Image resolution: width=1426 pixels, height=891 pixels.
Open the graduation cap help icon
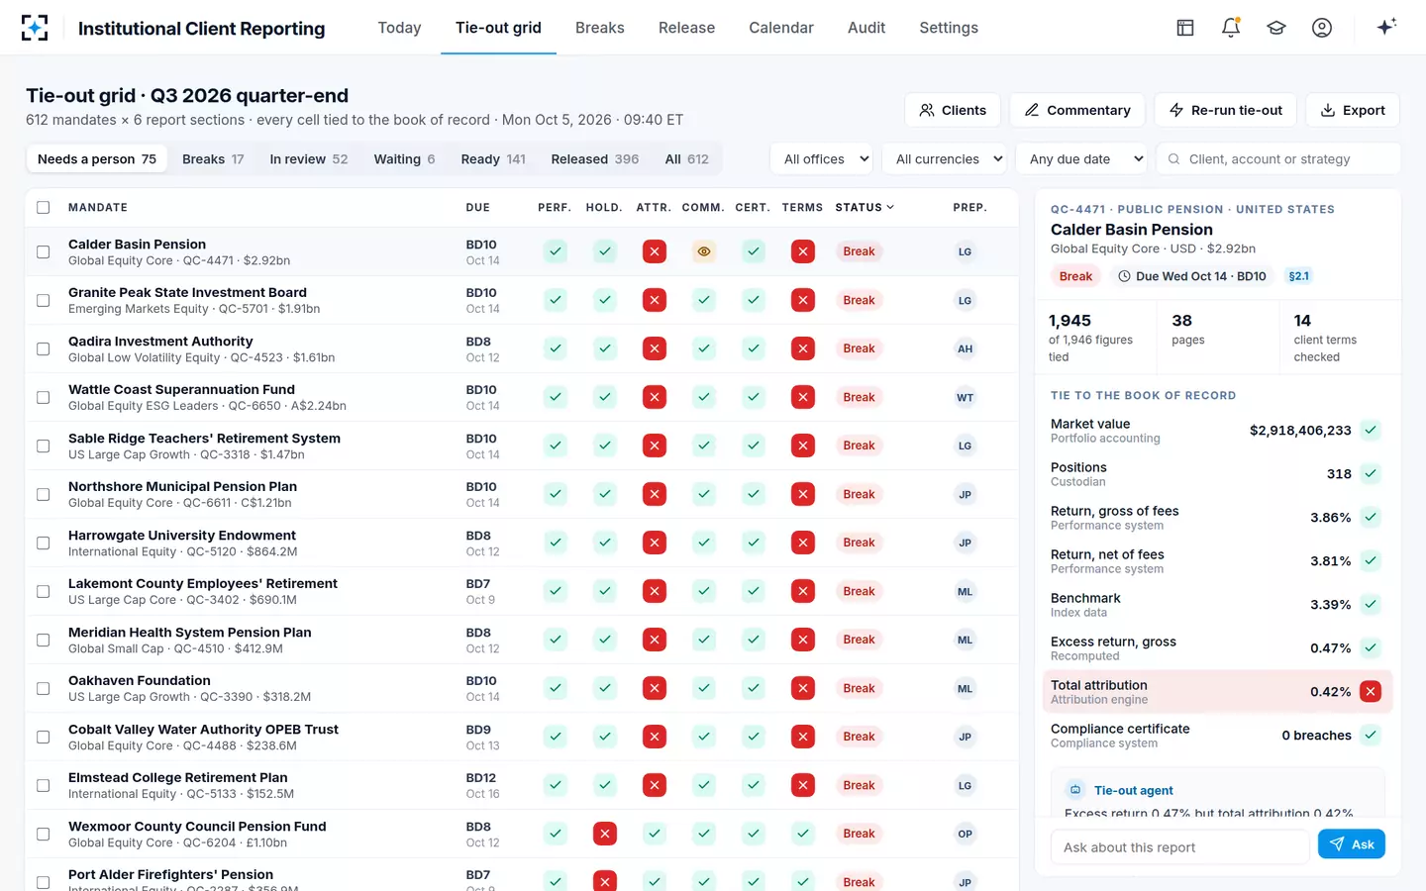click(1276, 28)
